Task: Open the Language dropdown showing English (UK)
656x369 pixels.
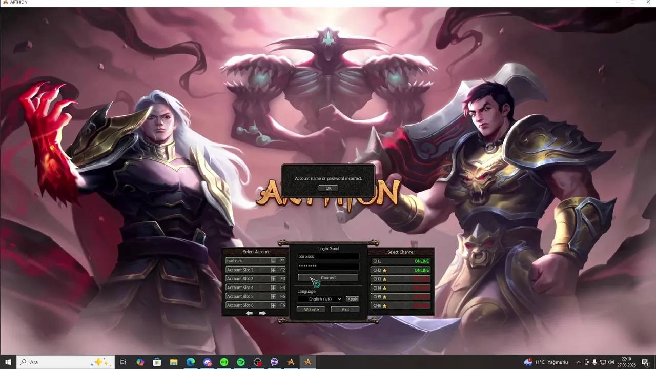Action: (x=320, y=299)
